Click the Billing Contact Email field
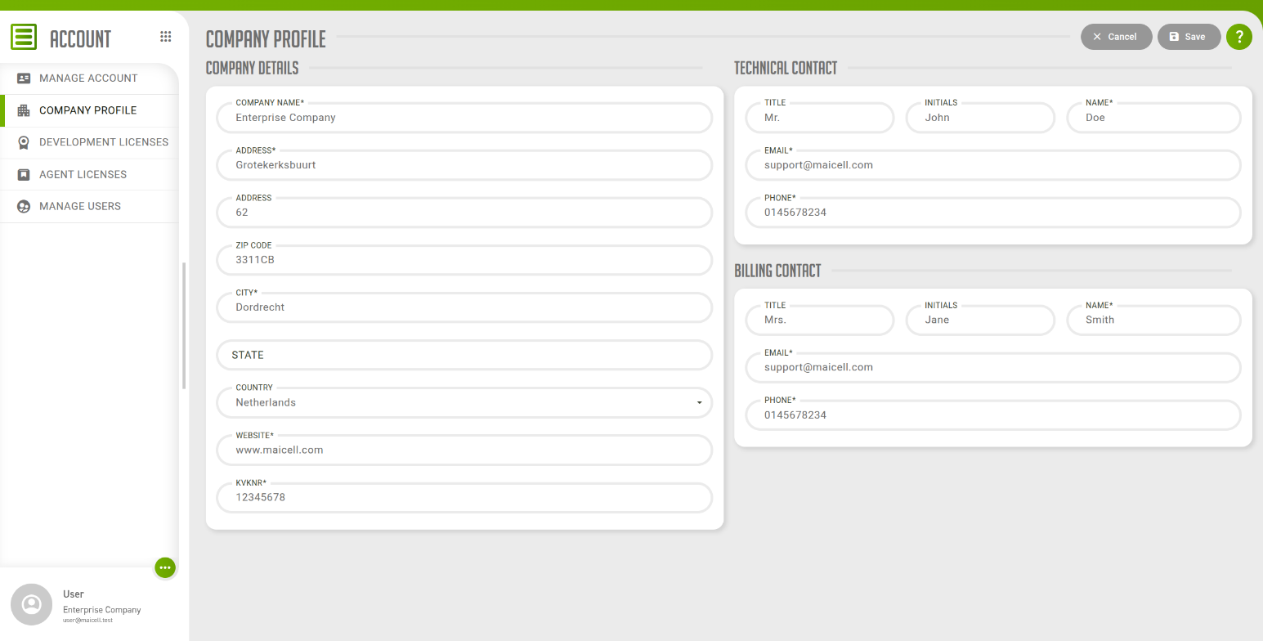The height and width of the screenshot is (641, 1263). (x=993, y=367)
